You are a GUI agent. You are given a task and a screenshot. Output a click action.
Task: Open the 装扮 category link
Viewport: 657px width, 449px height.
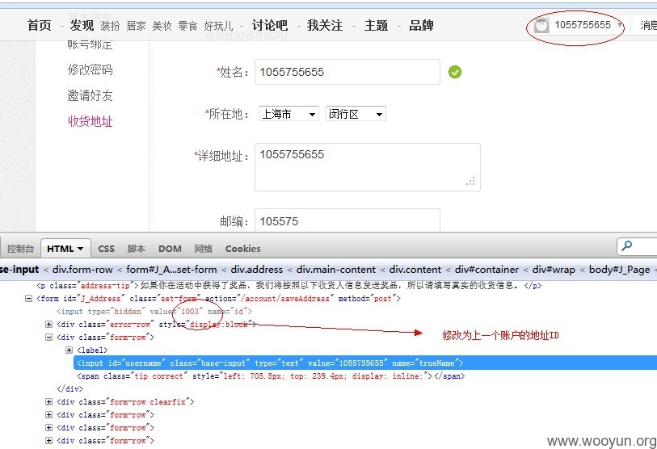pos(110,26)
